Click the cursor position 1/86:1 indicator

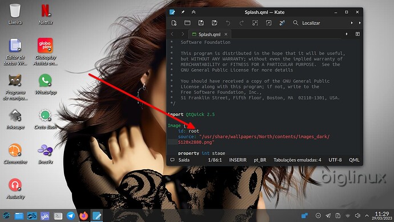point(215,160)
